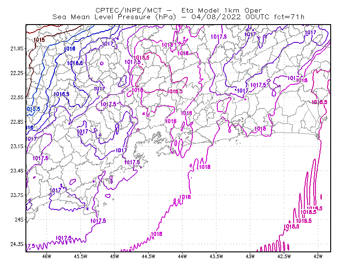
Task: Click the 1018.5 label near 42.5W
Action: (x=291, y=226)
